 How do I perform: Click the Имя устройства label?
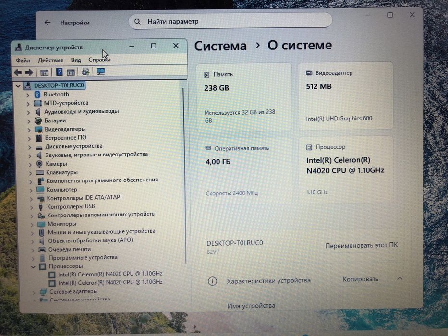pos(251,306)
